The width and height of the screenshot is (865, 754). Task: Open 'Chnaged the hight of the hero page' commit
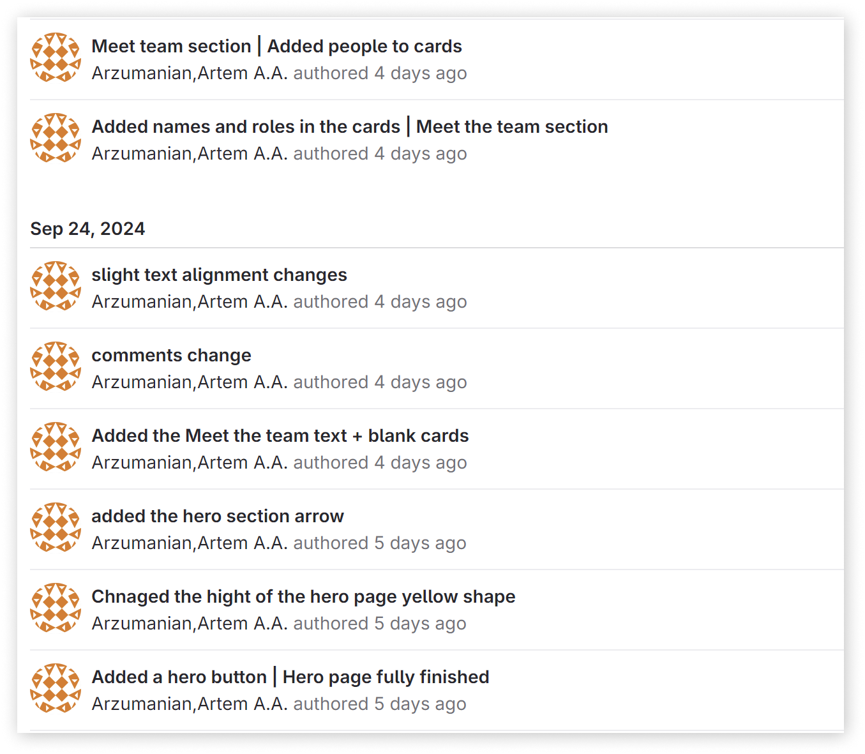coord(303,596)
